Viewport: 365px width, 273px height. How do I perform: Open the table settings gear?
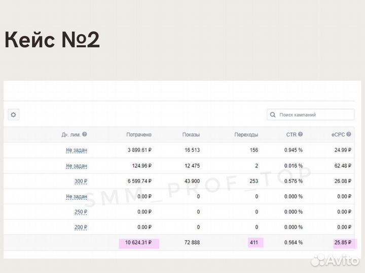[x=13, y=115]
